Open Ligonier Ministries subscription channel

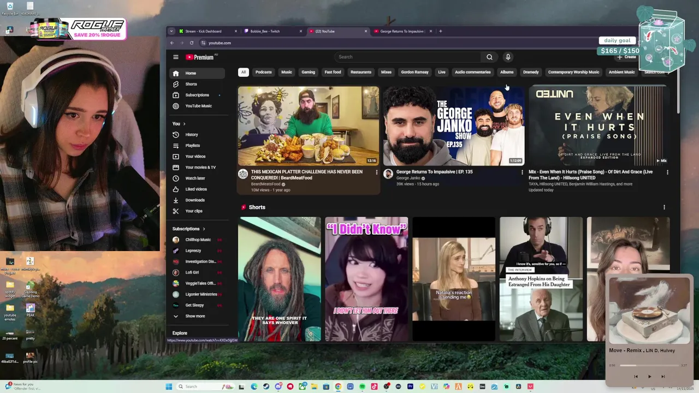click(x=197, y=294)
